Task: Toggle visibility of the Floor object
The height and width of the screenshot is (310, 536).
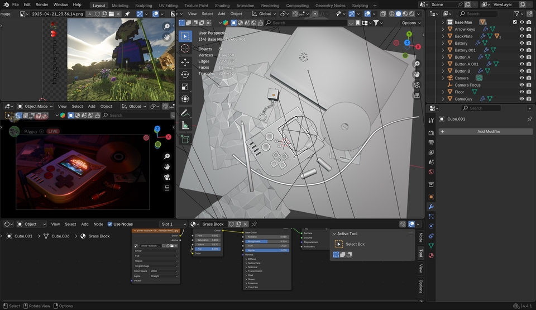Action: [x=521, y=92]
